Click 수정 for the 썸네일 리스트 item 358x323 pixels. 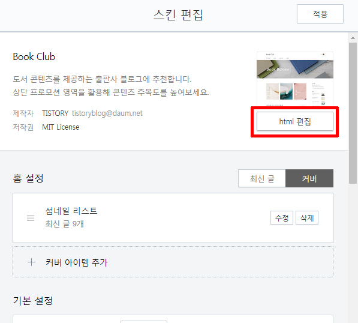tap(282, 218)
